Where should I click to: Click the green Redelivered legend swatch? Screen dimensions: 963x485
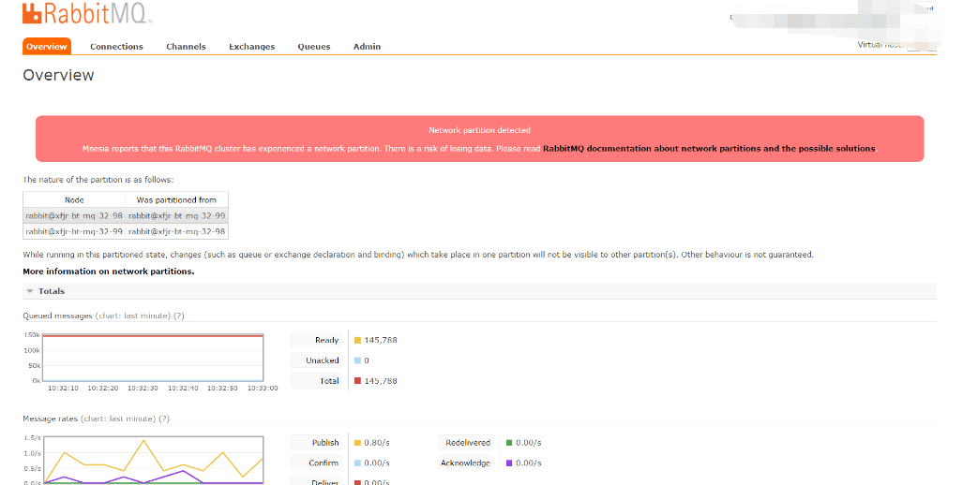[509, 443]
